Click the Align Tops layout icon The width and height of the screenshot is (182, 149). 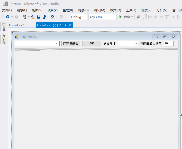[x=167, y=17]
